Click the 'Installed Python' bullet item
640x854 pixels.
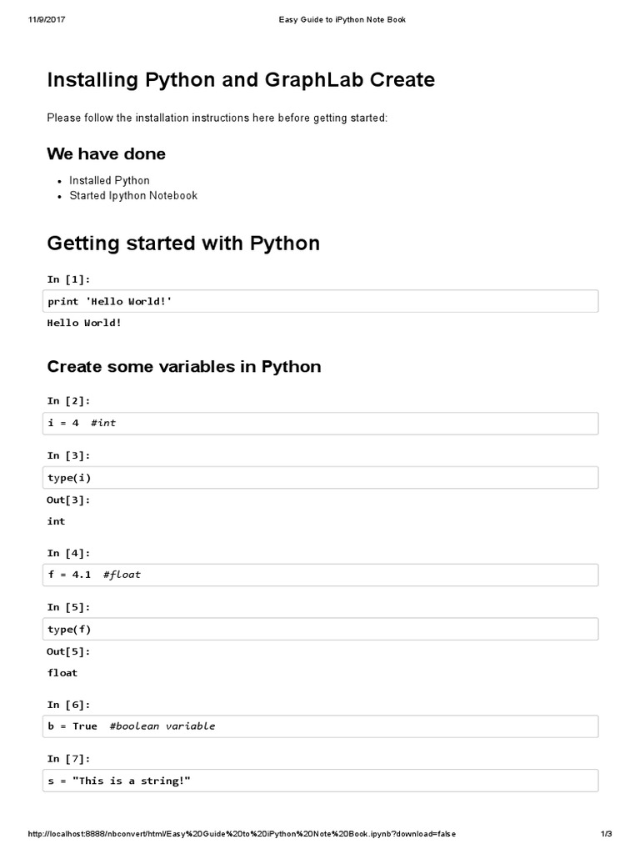[109, 180]
